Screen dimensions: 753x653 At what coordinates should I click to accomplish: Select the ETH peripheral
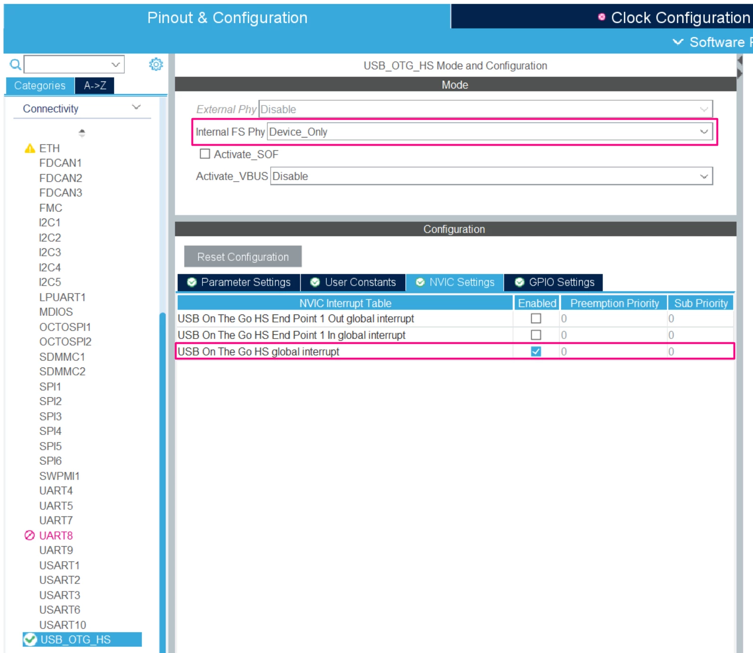(49, 148)
